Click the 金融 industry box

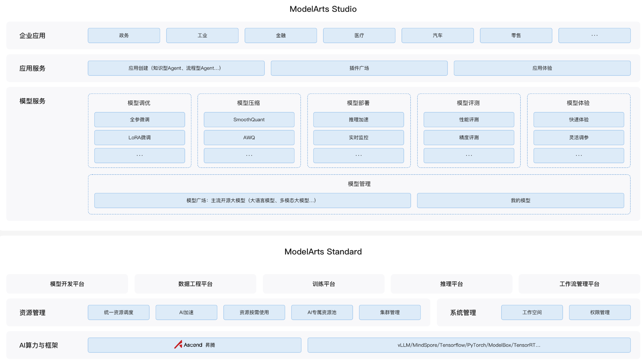pos(281,35)
